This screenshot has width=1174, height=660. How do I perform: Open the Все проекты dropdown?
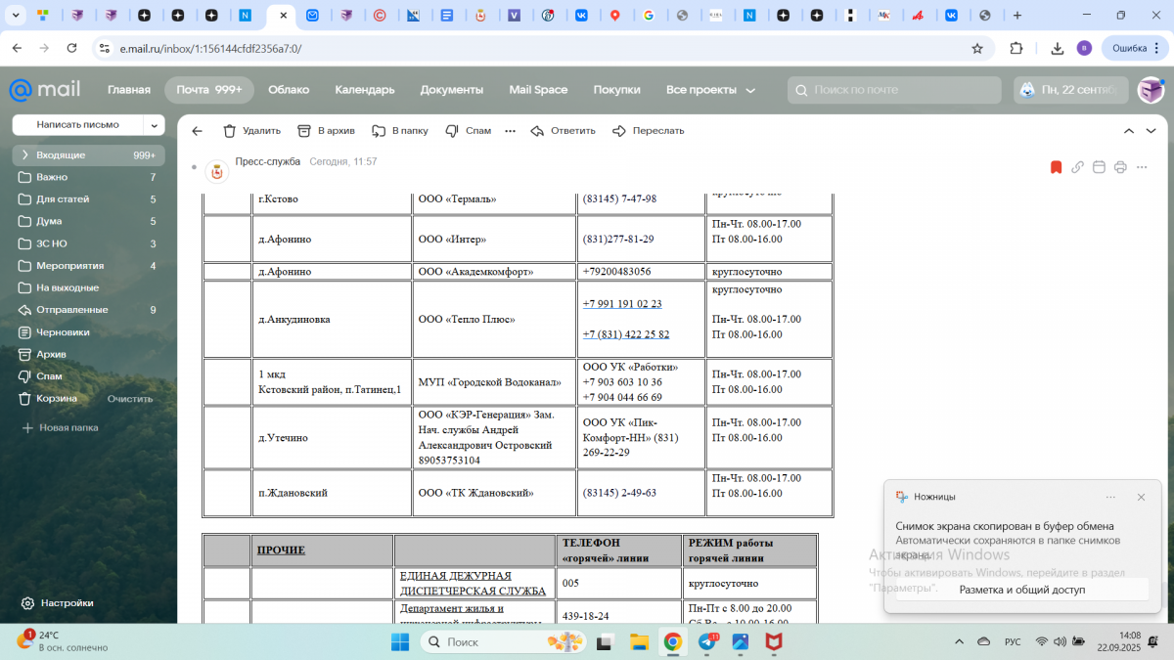[710, 90]
